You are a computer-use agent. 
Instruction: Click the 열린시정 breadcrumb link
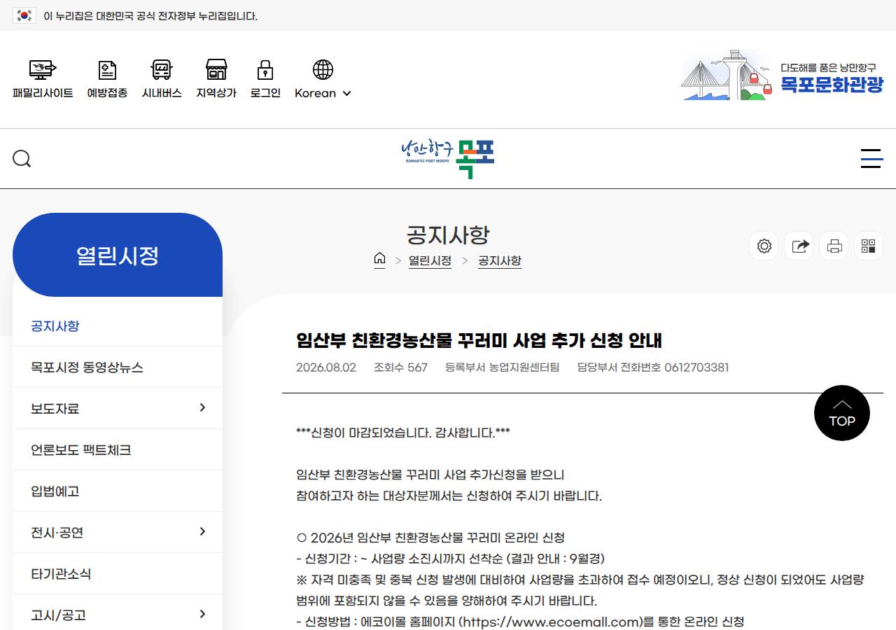tap(430, 260)
